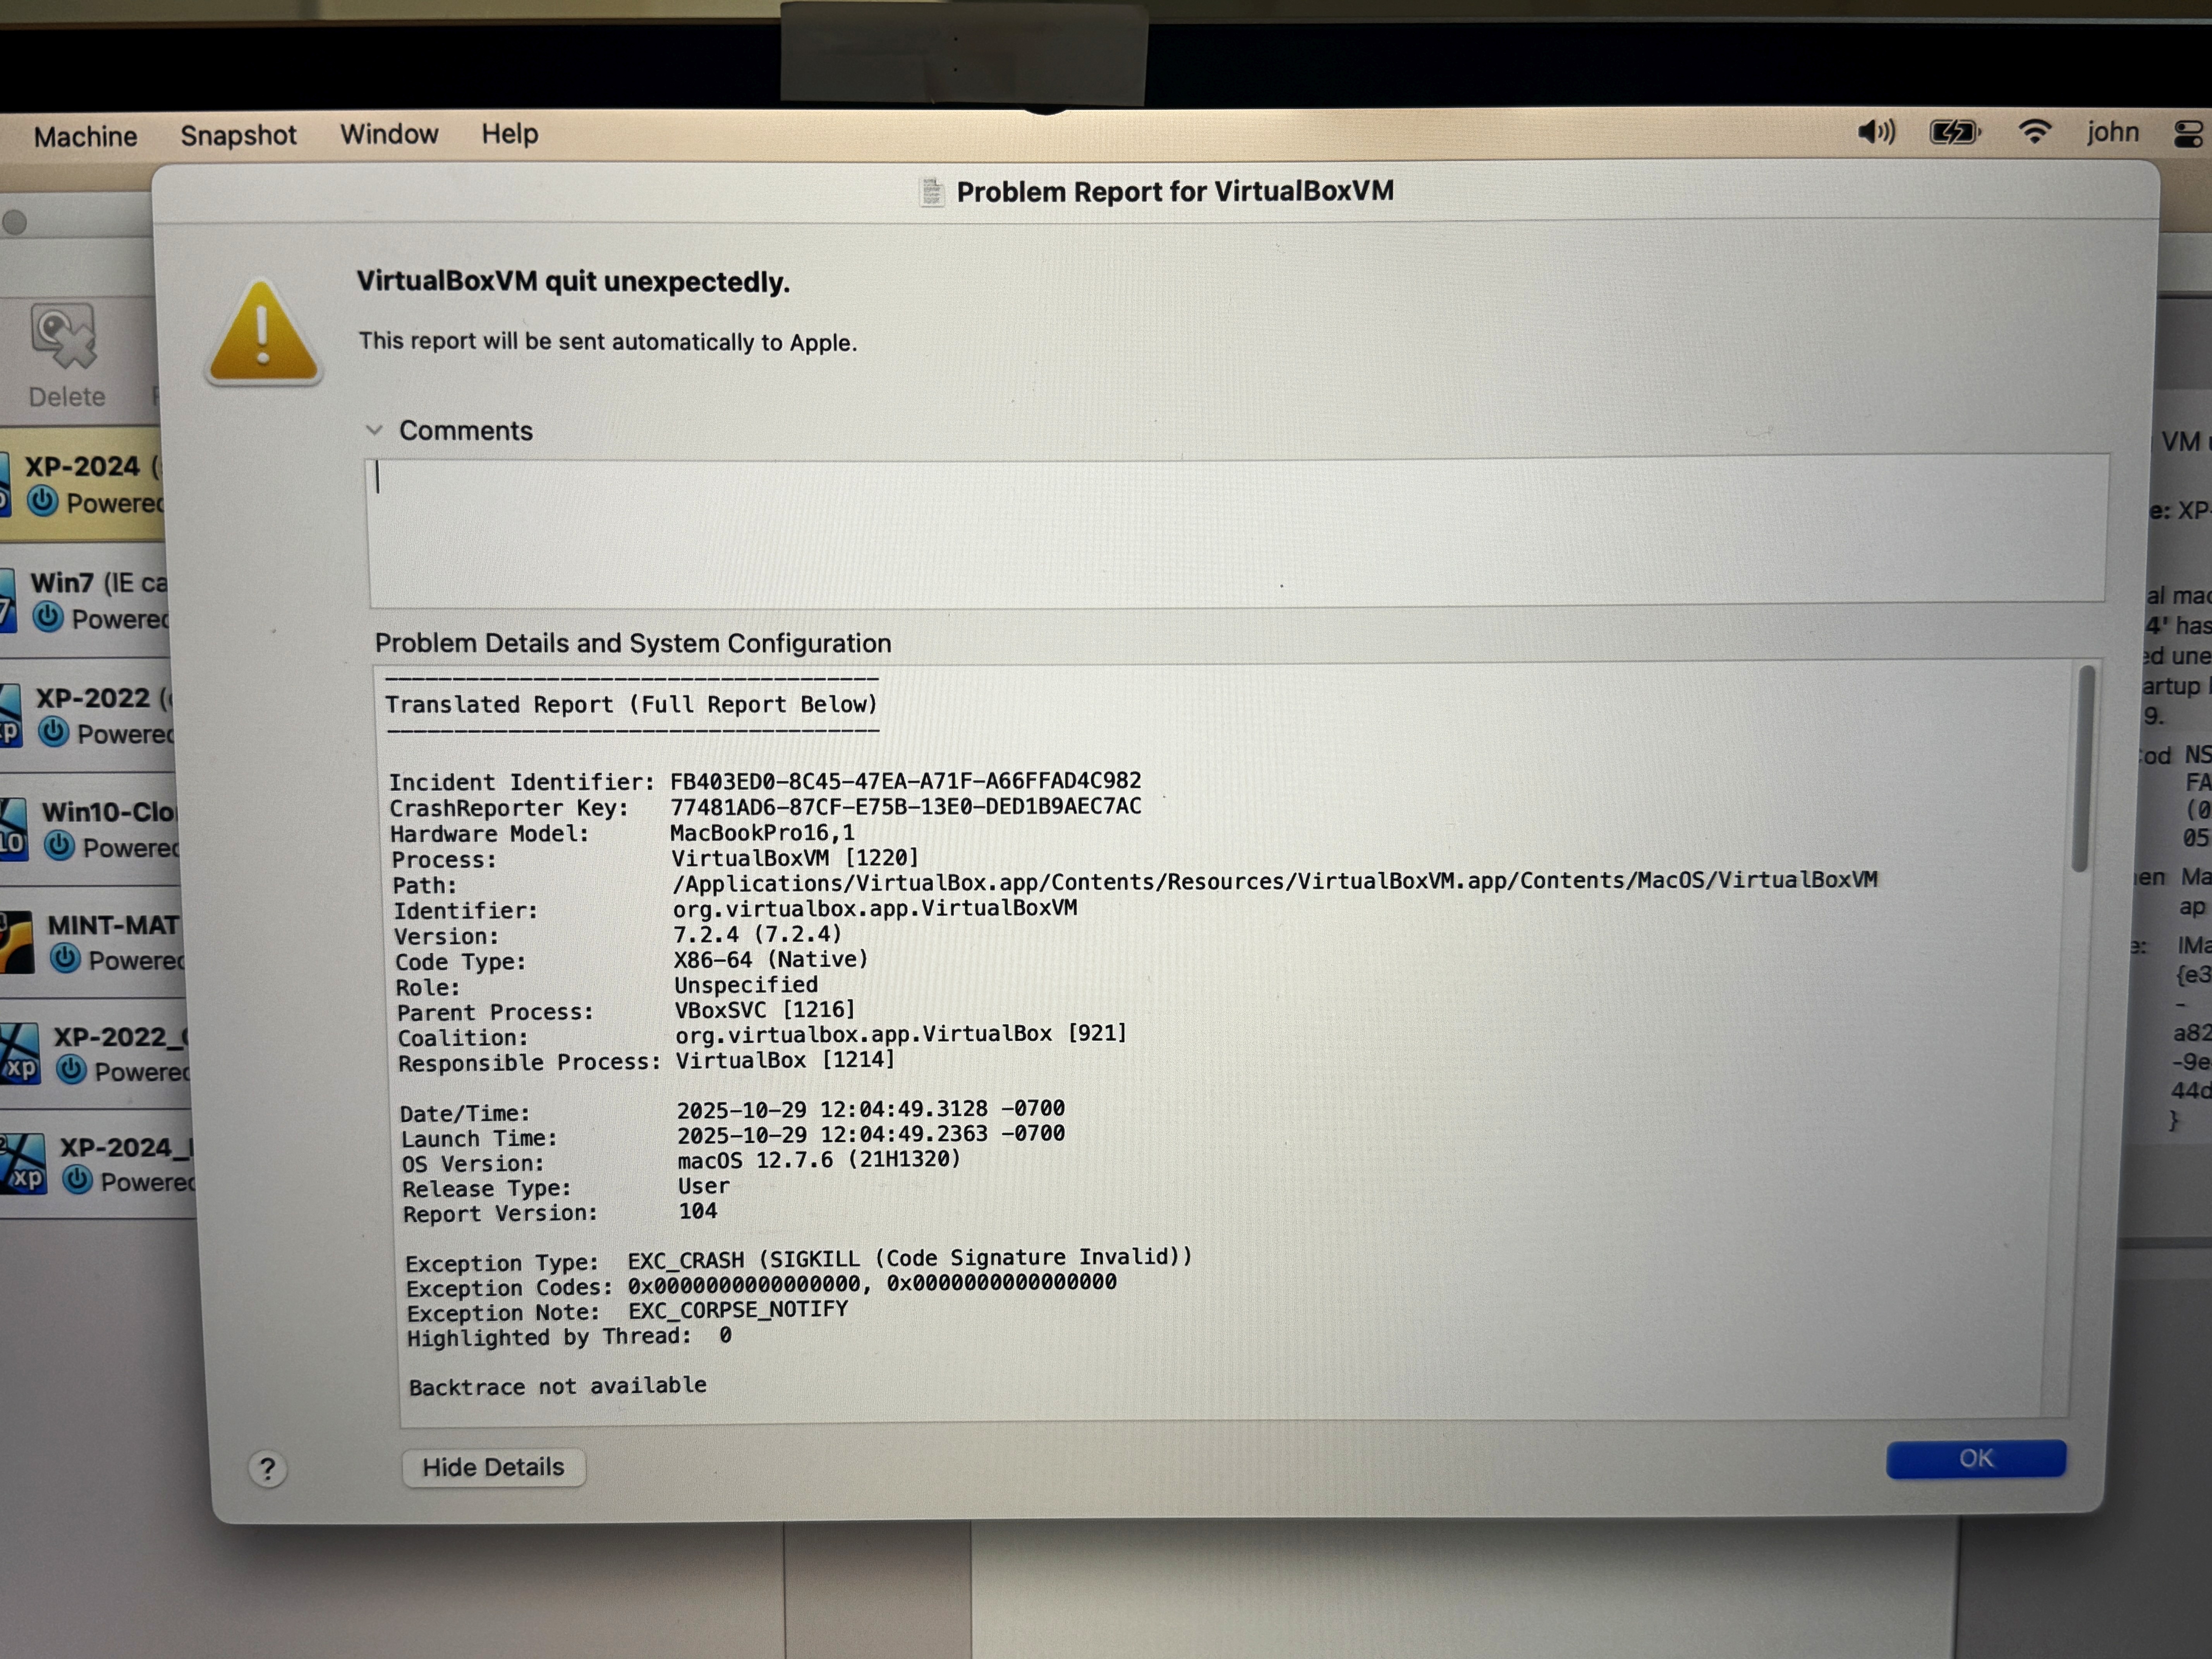Open the Snapshot menu

coord(238,135)
